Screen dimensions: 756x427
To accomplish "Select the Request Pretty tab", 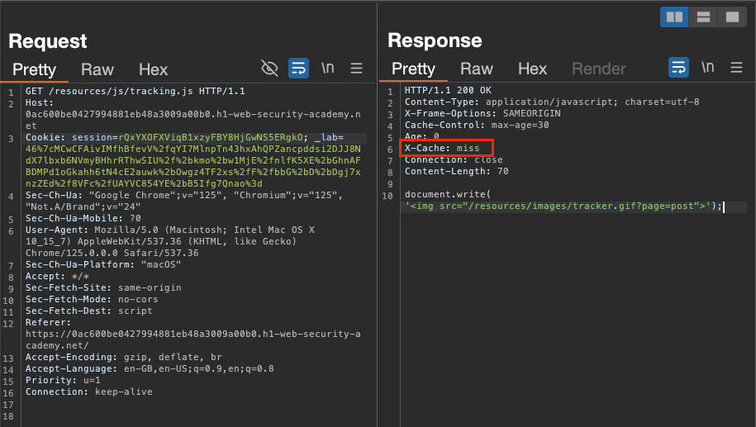I will [34, 69].
